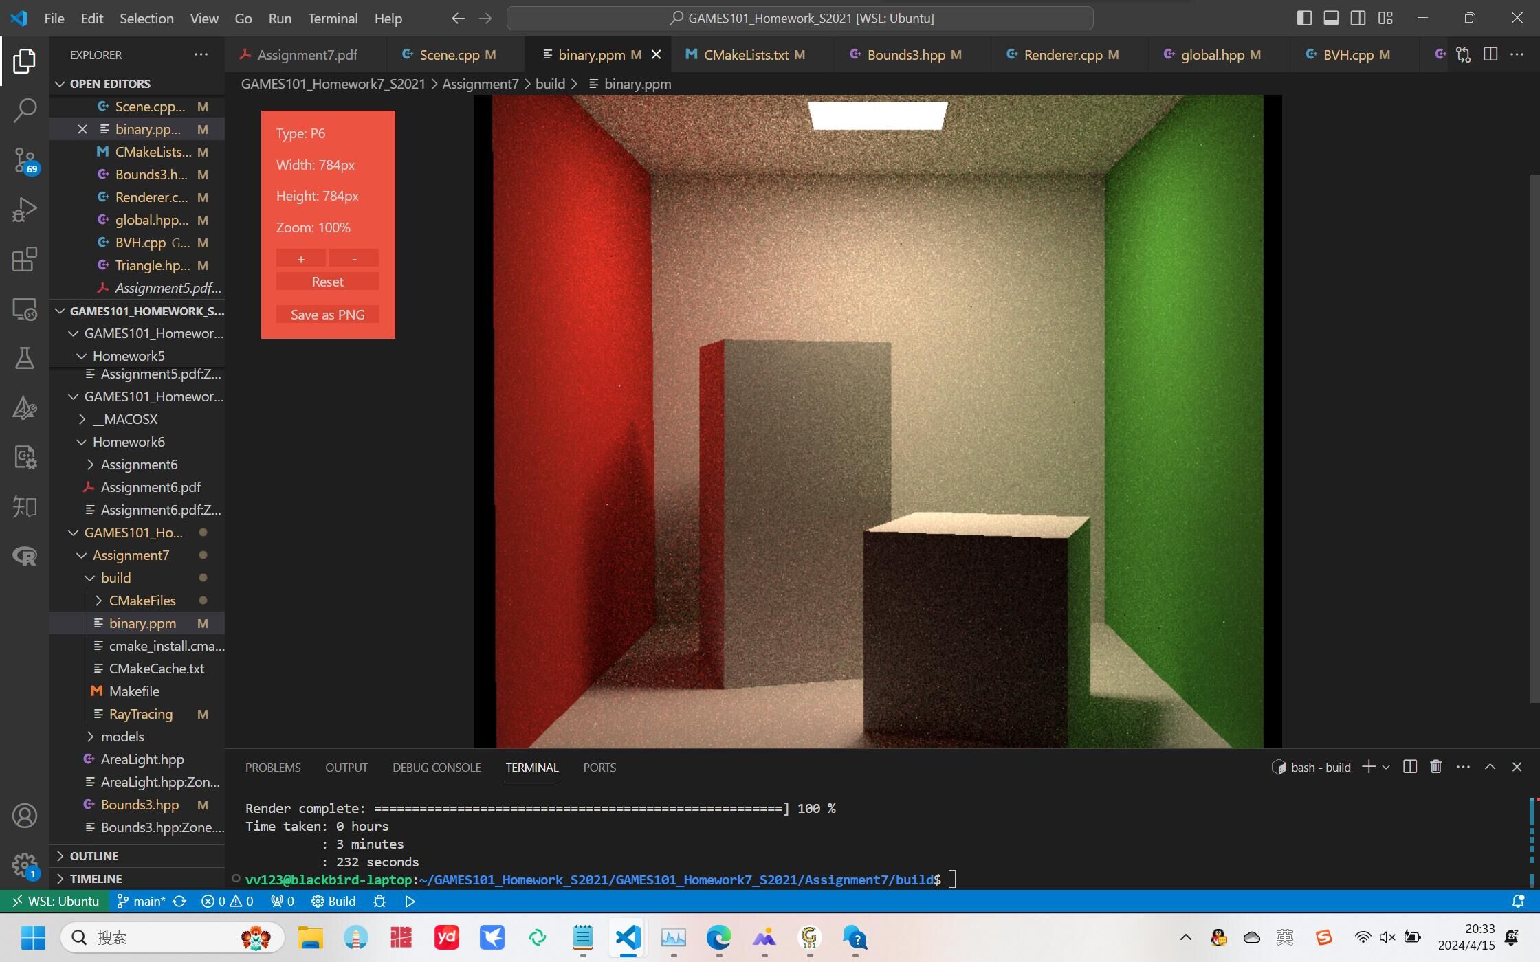The height and width of the screenshot is (962, 1540).
Task: Click the CMake Build status bar button
Action: click(x=333, y=901)
